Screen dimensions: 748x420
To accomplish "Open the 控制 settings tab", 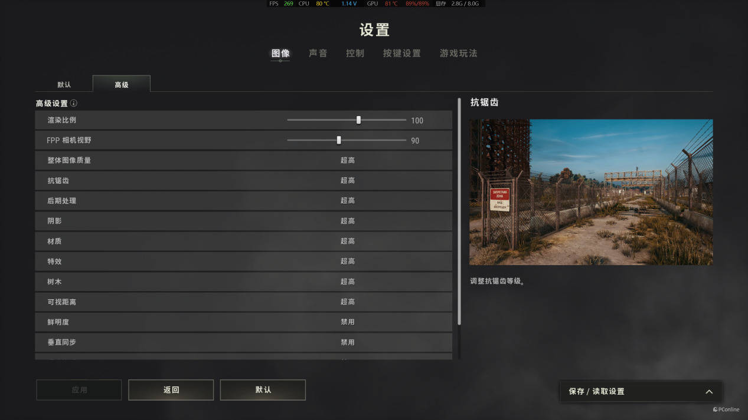I will point(355,53).
